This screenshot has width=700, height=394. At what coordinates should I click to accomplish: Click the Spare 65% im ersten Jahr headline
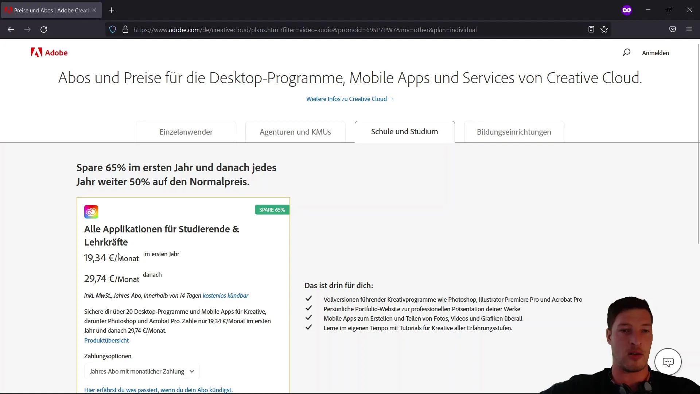coord(176,174)
